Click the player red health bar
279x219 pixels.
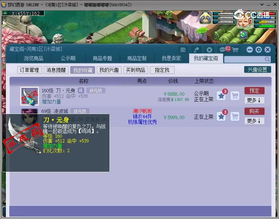pyautogui.click(x=265, y=14)
